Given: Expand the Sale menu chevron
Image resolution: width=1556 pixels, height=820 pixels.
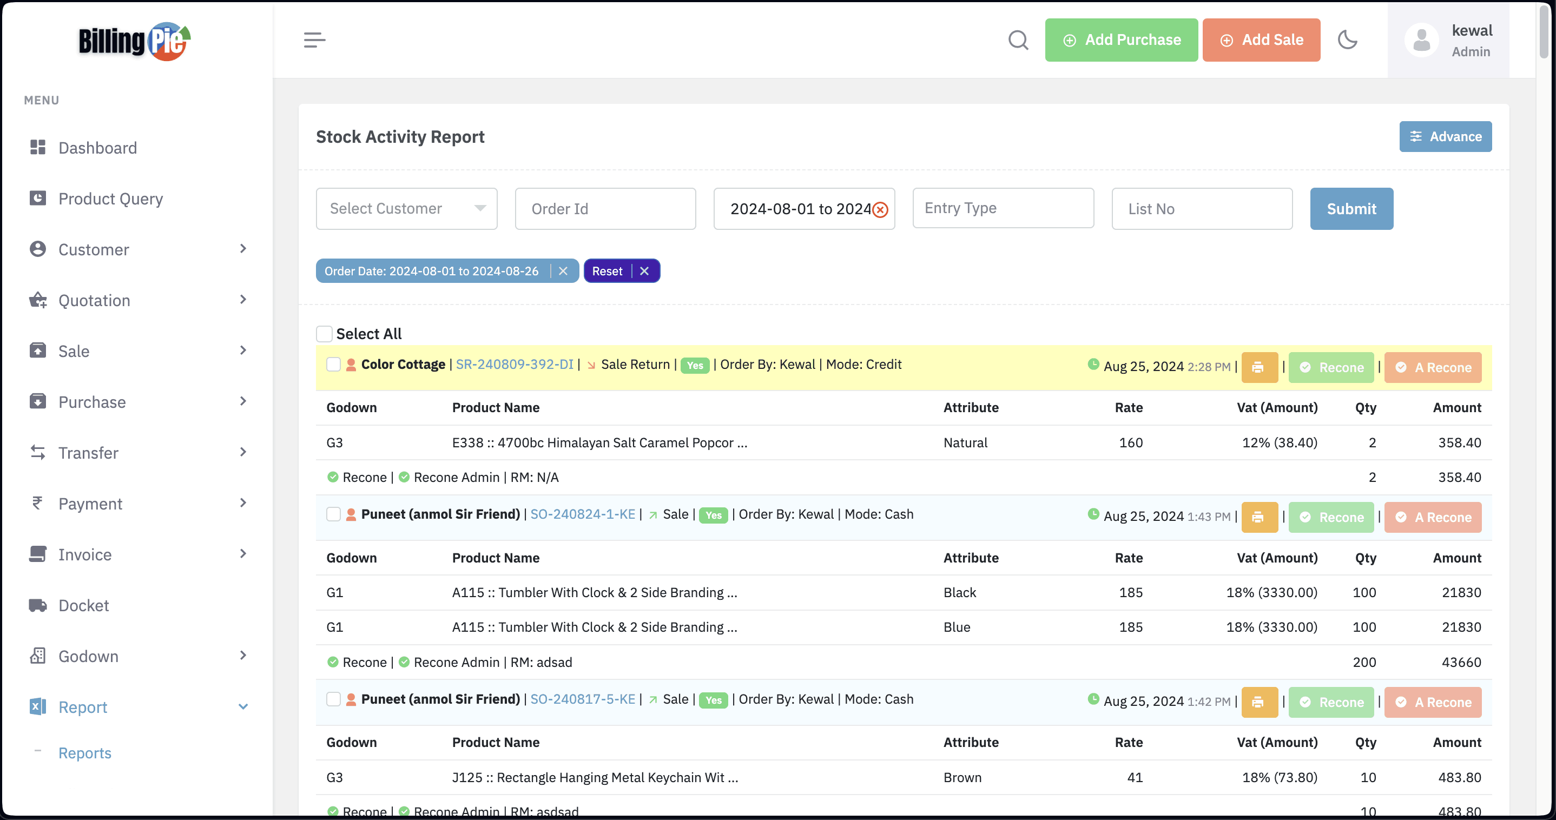Looking at the screenshot, I should (243, 350).
